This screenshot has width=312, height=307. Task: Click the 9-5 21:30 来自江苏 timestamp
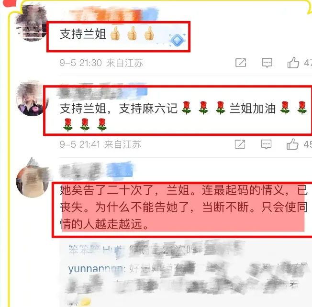point(101,63)
